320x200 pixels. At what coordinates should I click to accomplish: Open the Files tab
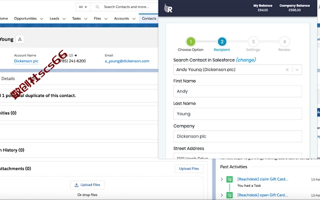(x=97, y=18)
